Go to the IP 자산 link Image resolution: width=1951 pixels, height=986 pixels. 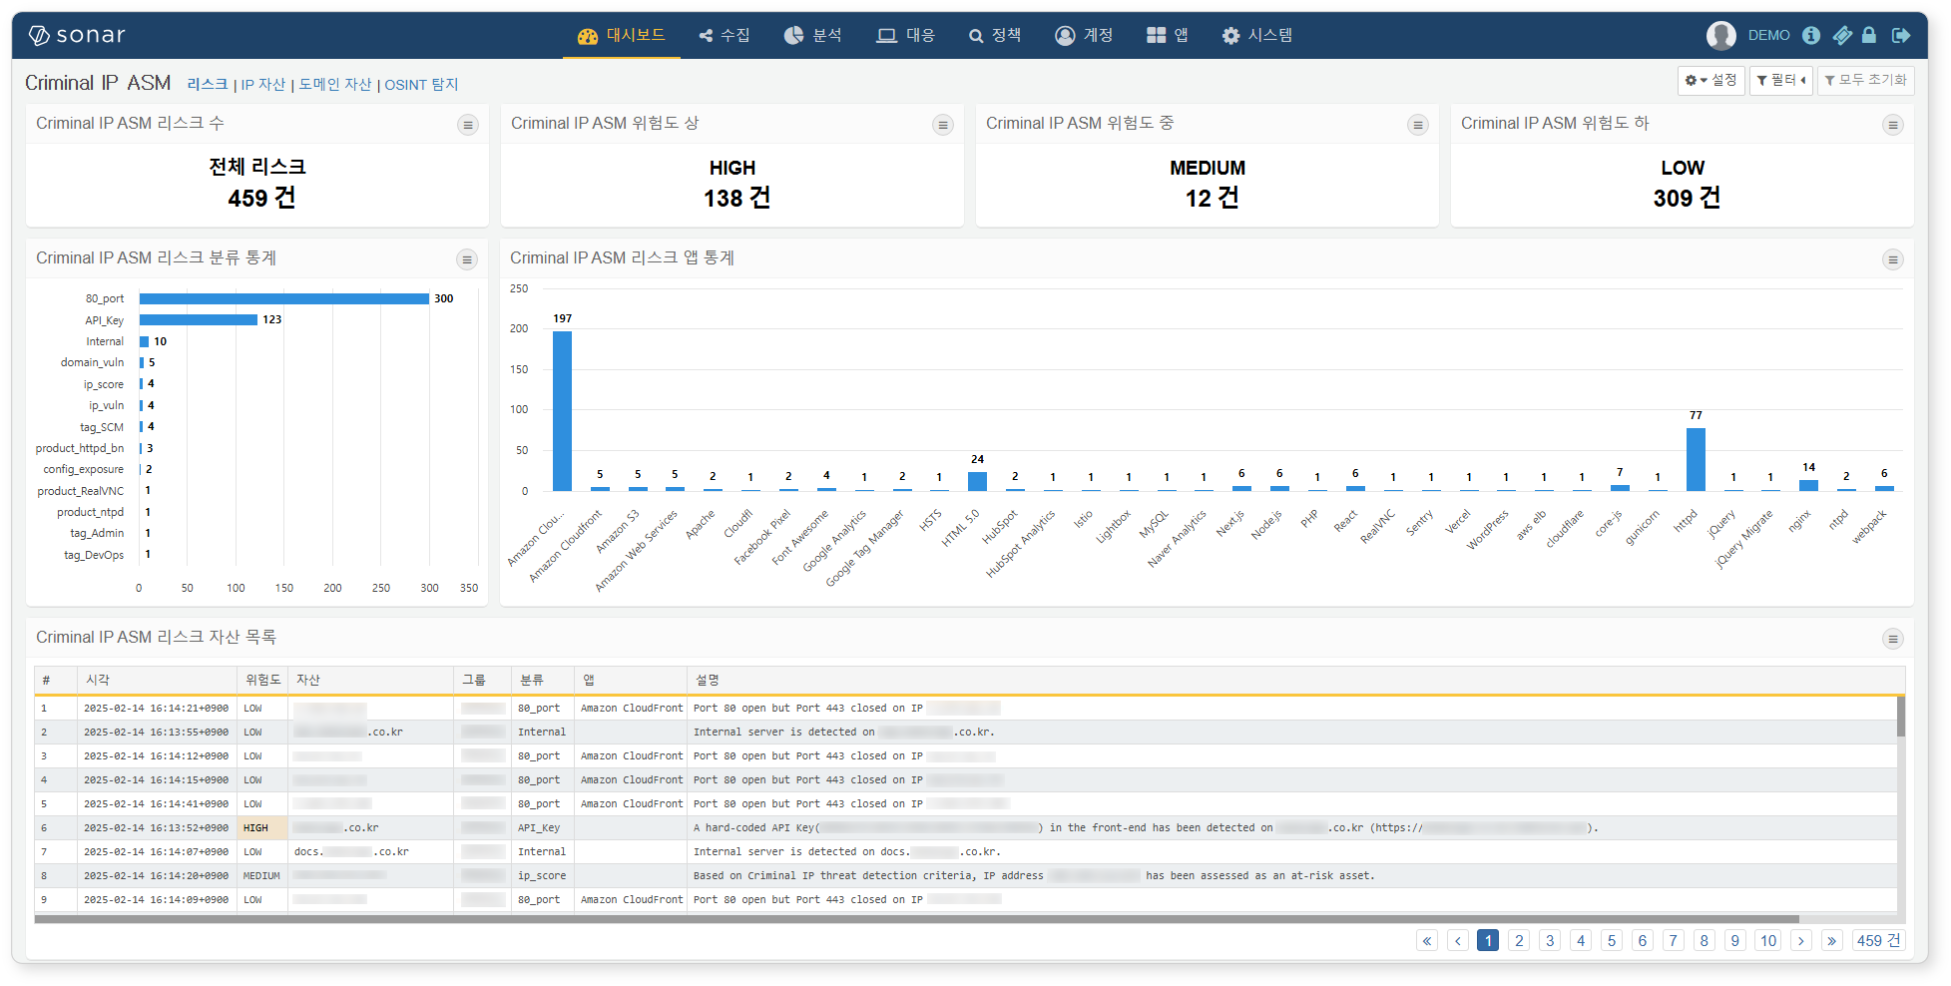[x=263, y=85]
